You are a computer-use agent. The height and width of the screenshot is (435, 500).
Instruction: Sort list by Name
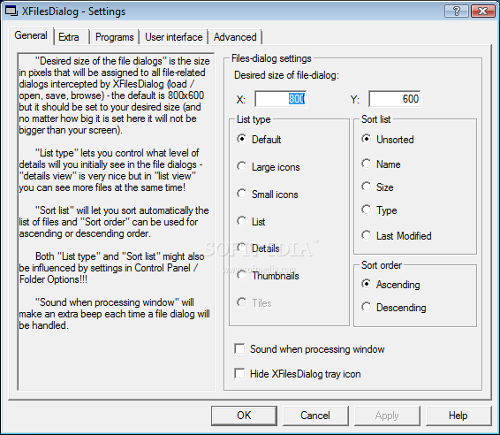(381, 164)
